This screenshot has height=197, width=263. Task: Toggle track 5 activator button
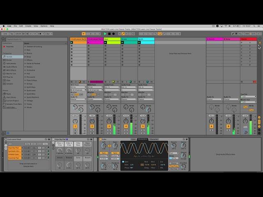143,126
